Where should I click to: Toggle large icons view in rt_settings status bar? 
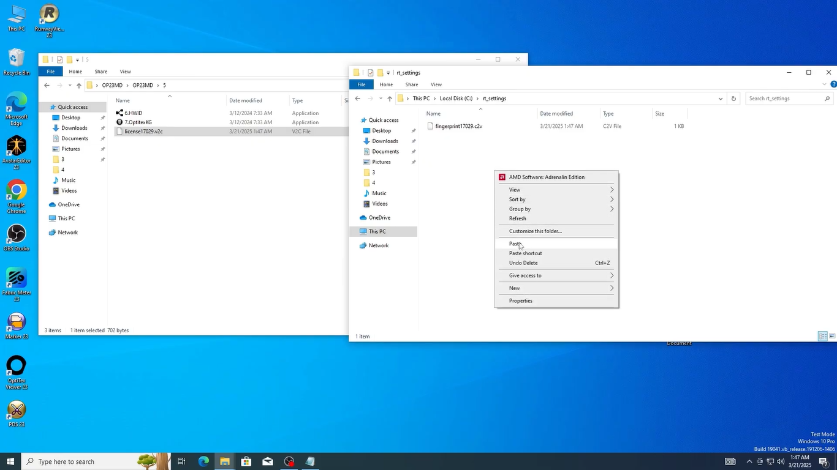coord(832,337)
